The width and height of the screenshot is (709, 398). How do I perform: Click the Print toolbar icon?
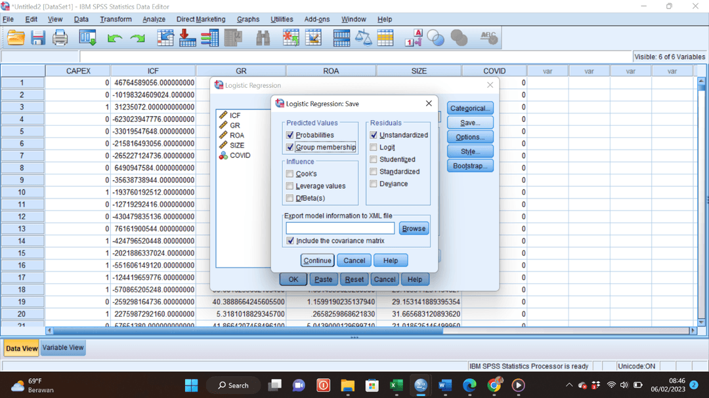click(x=60, y=38)
